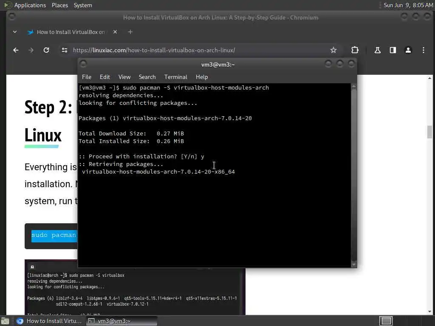
Task: Click the workspace switcher
Action: (x=386, y=321)
